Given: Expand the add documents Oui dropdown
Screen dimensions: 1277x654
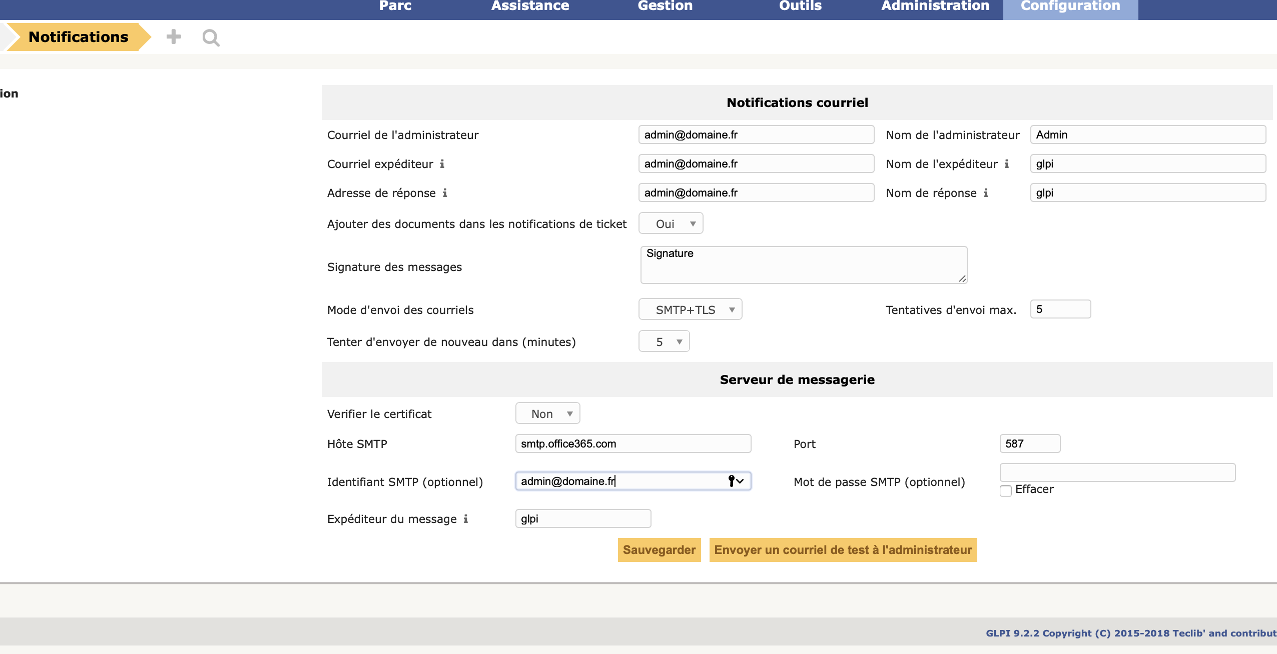Looking at the screenshot, I should pos(671,223).
